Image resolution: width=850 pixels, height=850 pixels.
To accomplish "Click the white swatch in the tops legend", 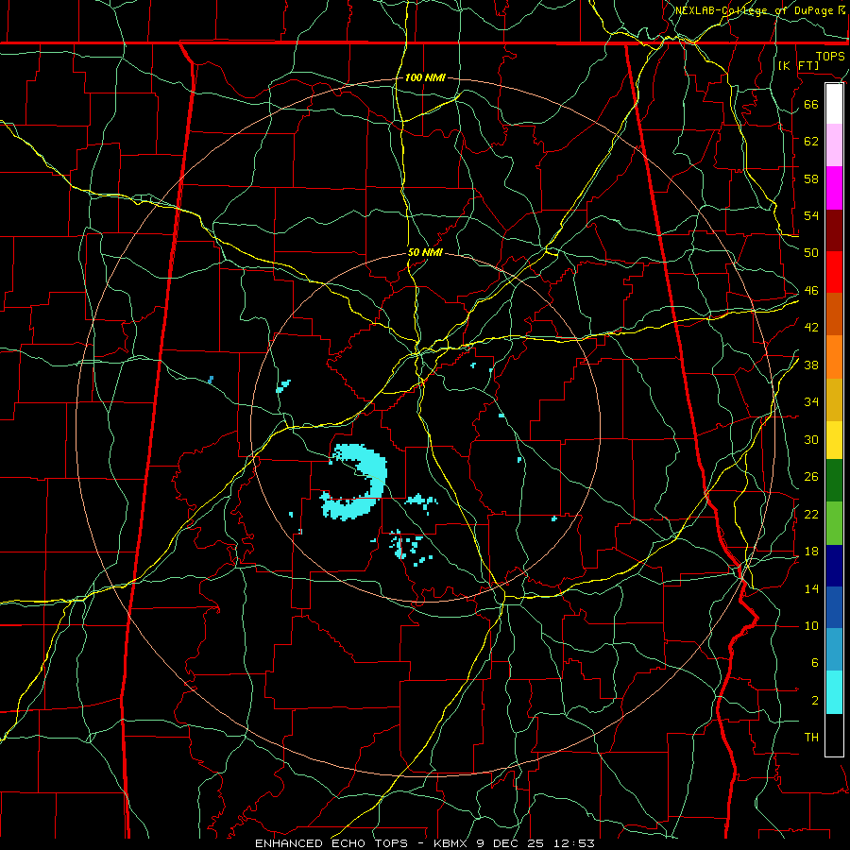I will [x=834, y=104].
